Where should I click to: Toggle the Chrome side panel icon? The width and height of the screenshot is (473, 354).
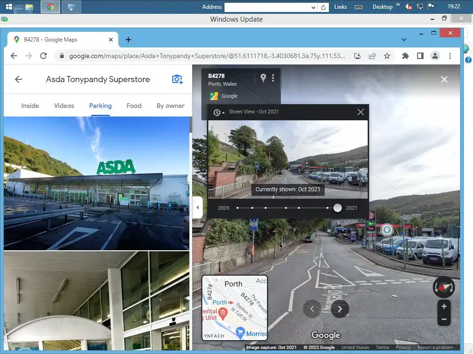(420, 56)
